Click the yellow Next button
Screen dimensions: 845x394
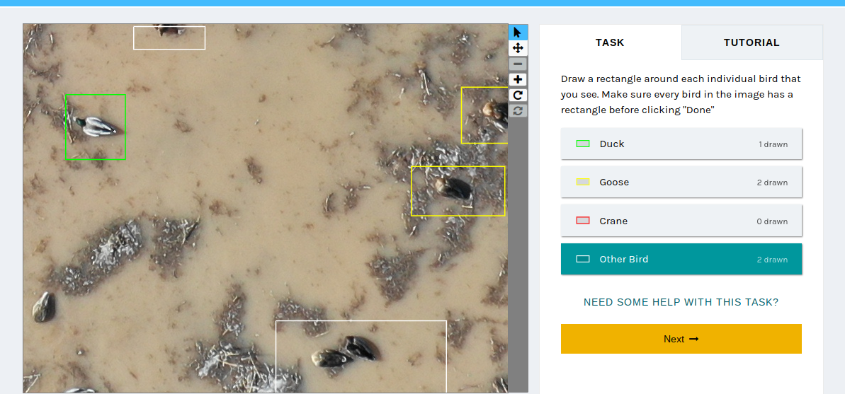pos(681,339)
